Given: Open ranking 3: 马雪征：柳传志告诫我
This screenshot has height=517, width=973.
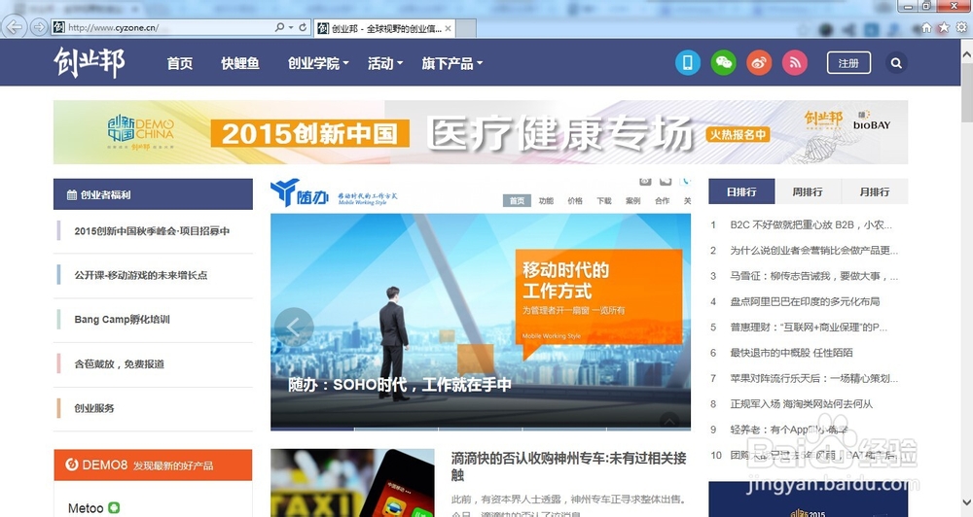Looking at the screenshot, I should pos(813,276).
